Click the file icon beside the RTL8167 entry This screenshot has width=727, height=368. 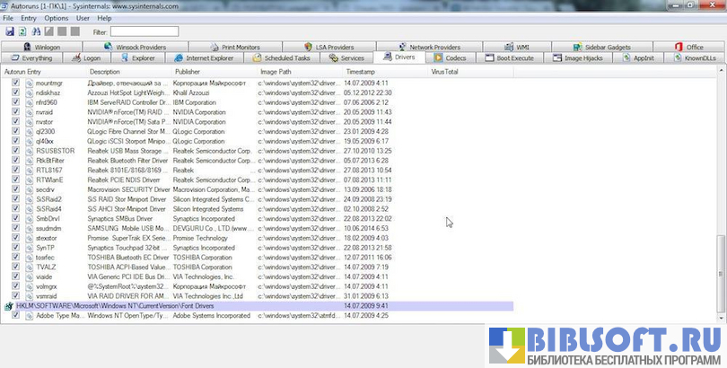[29, 170]
